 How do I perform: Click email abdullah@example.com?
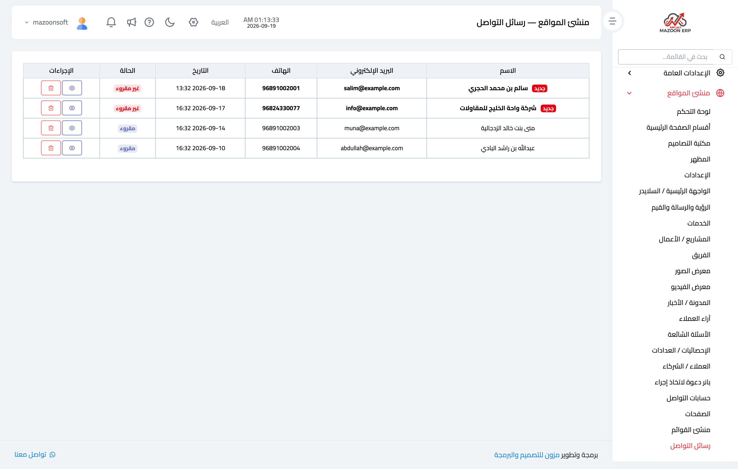[372, 148]
